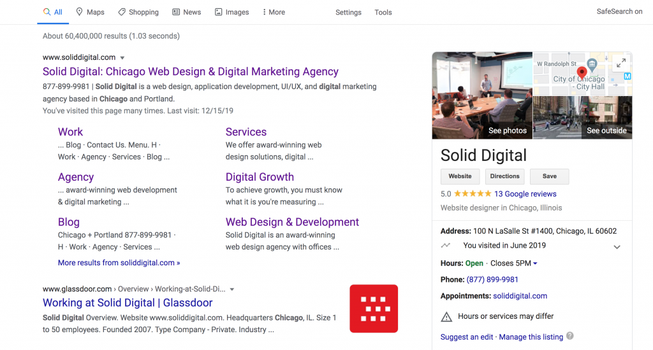Viewport: 653px width, 350px height.
Task: Click the Images picture icon
Action: (x=218, y=12)
